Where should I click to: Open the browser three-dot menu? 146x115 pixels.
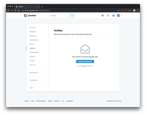(x=138, y=10)
